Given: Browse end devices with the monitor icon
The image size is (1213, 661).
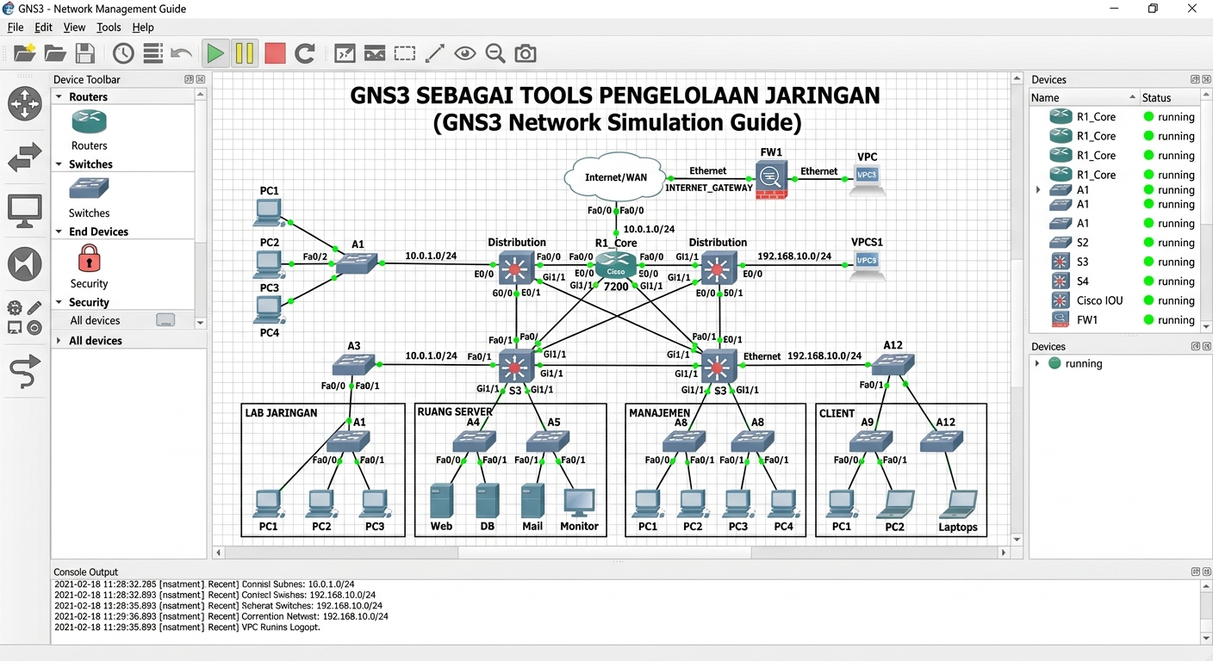Looking at the screenshot, I should point(24,210).
